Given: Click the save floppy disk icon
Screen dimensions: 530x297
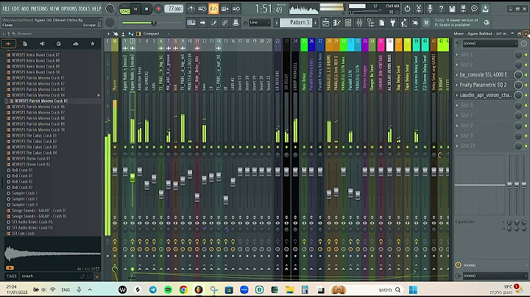Looking at the screenshot, I should [x=452, y=9].
